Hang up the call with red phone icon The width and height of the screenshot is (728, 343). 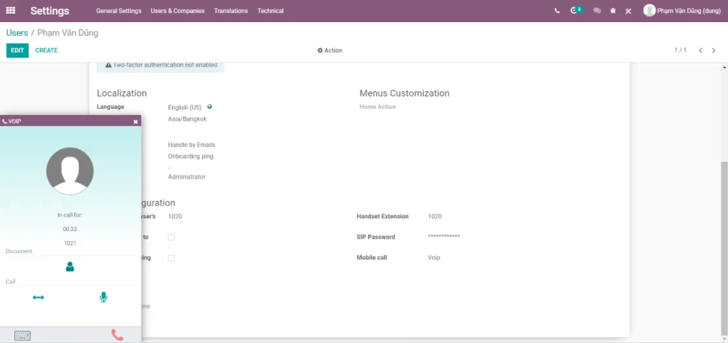point(118,335)
